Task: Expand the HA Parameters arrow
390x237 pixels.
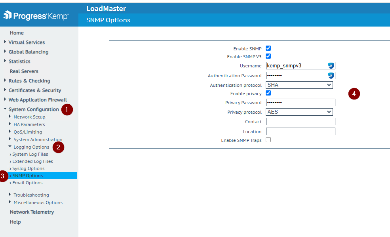Action: pos(10,124)
